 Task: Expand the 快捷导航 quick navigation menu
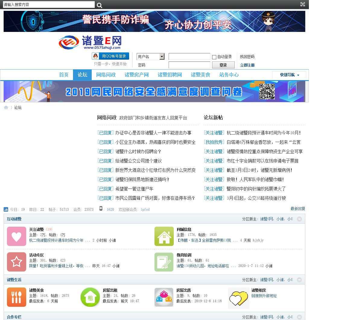(x=289, y=75)
